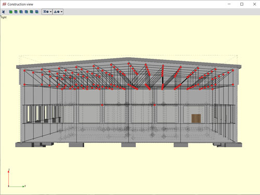Toggle the triangle-and-node display button

tap(57, 12)
